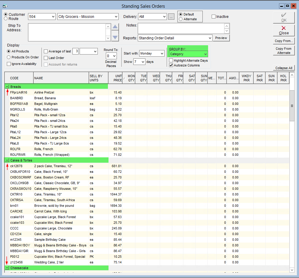Click the grid scroll up arrow

point(292,75)
